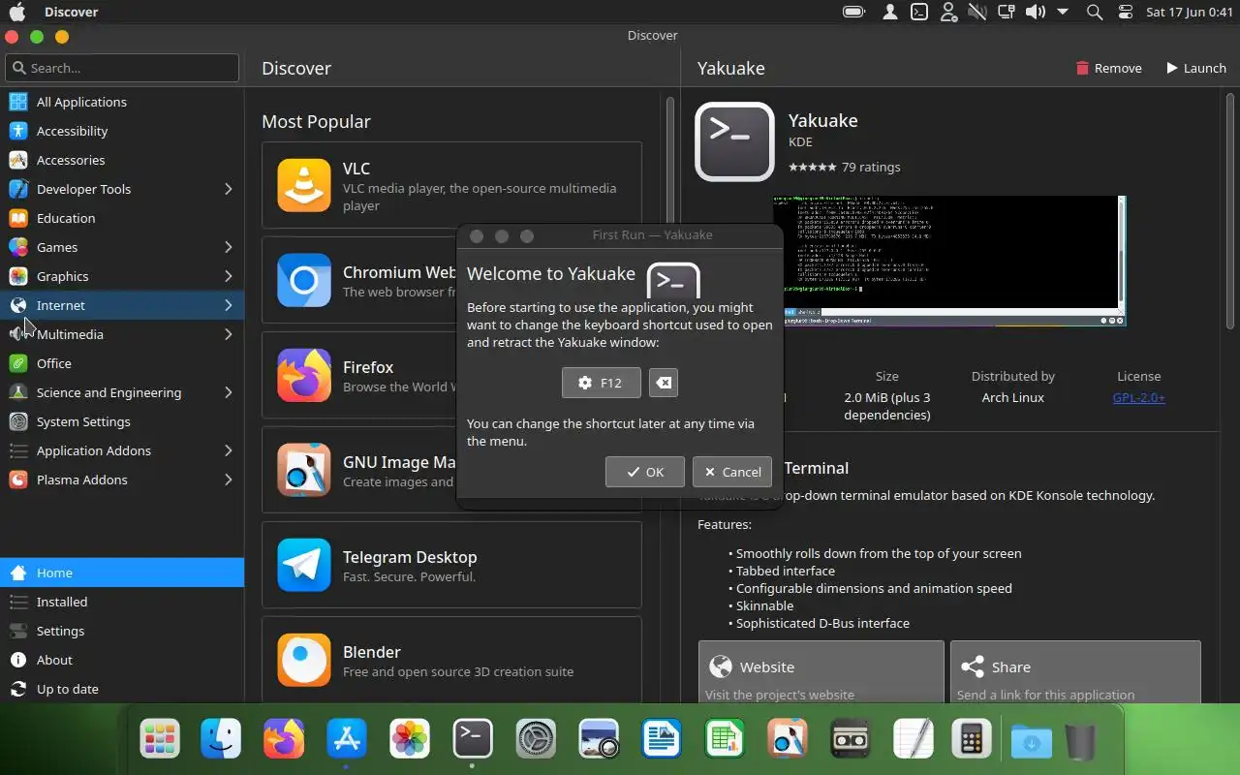Open the Trash in dock
The image size is (1240, 775).
point(1080,741)
